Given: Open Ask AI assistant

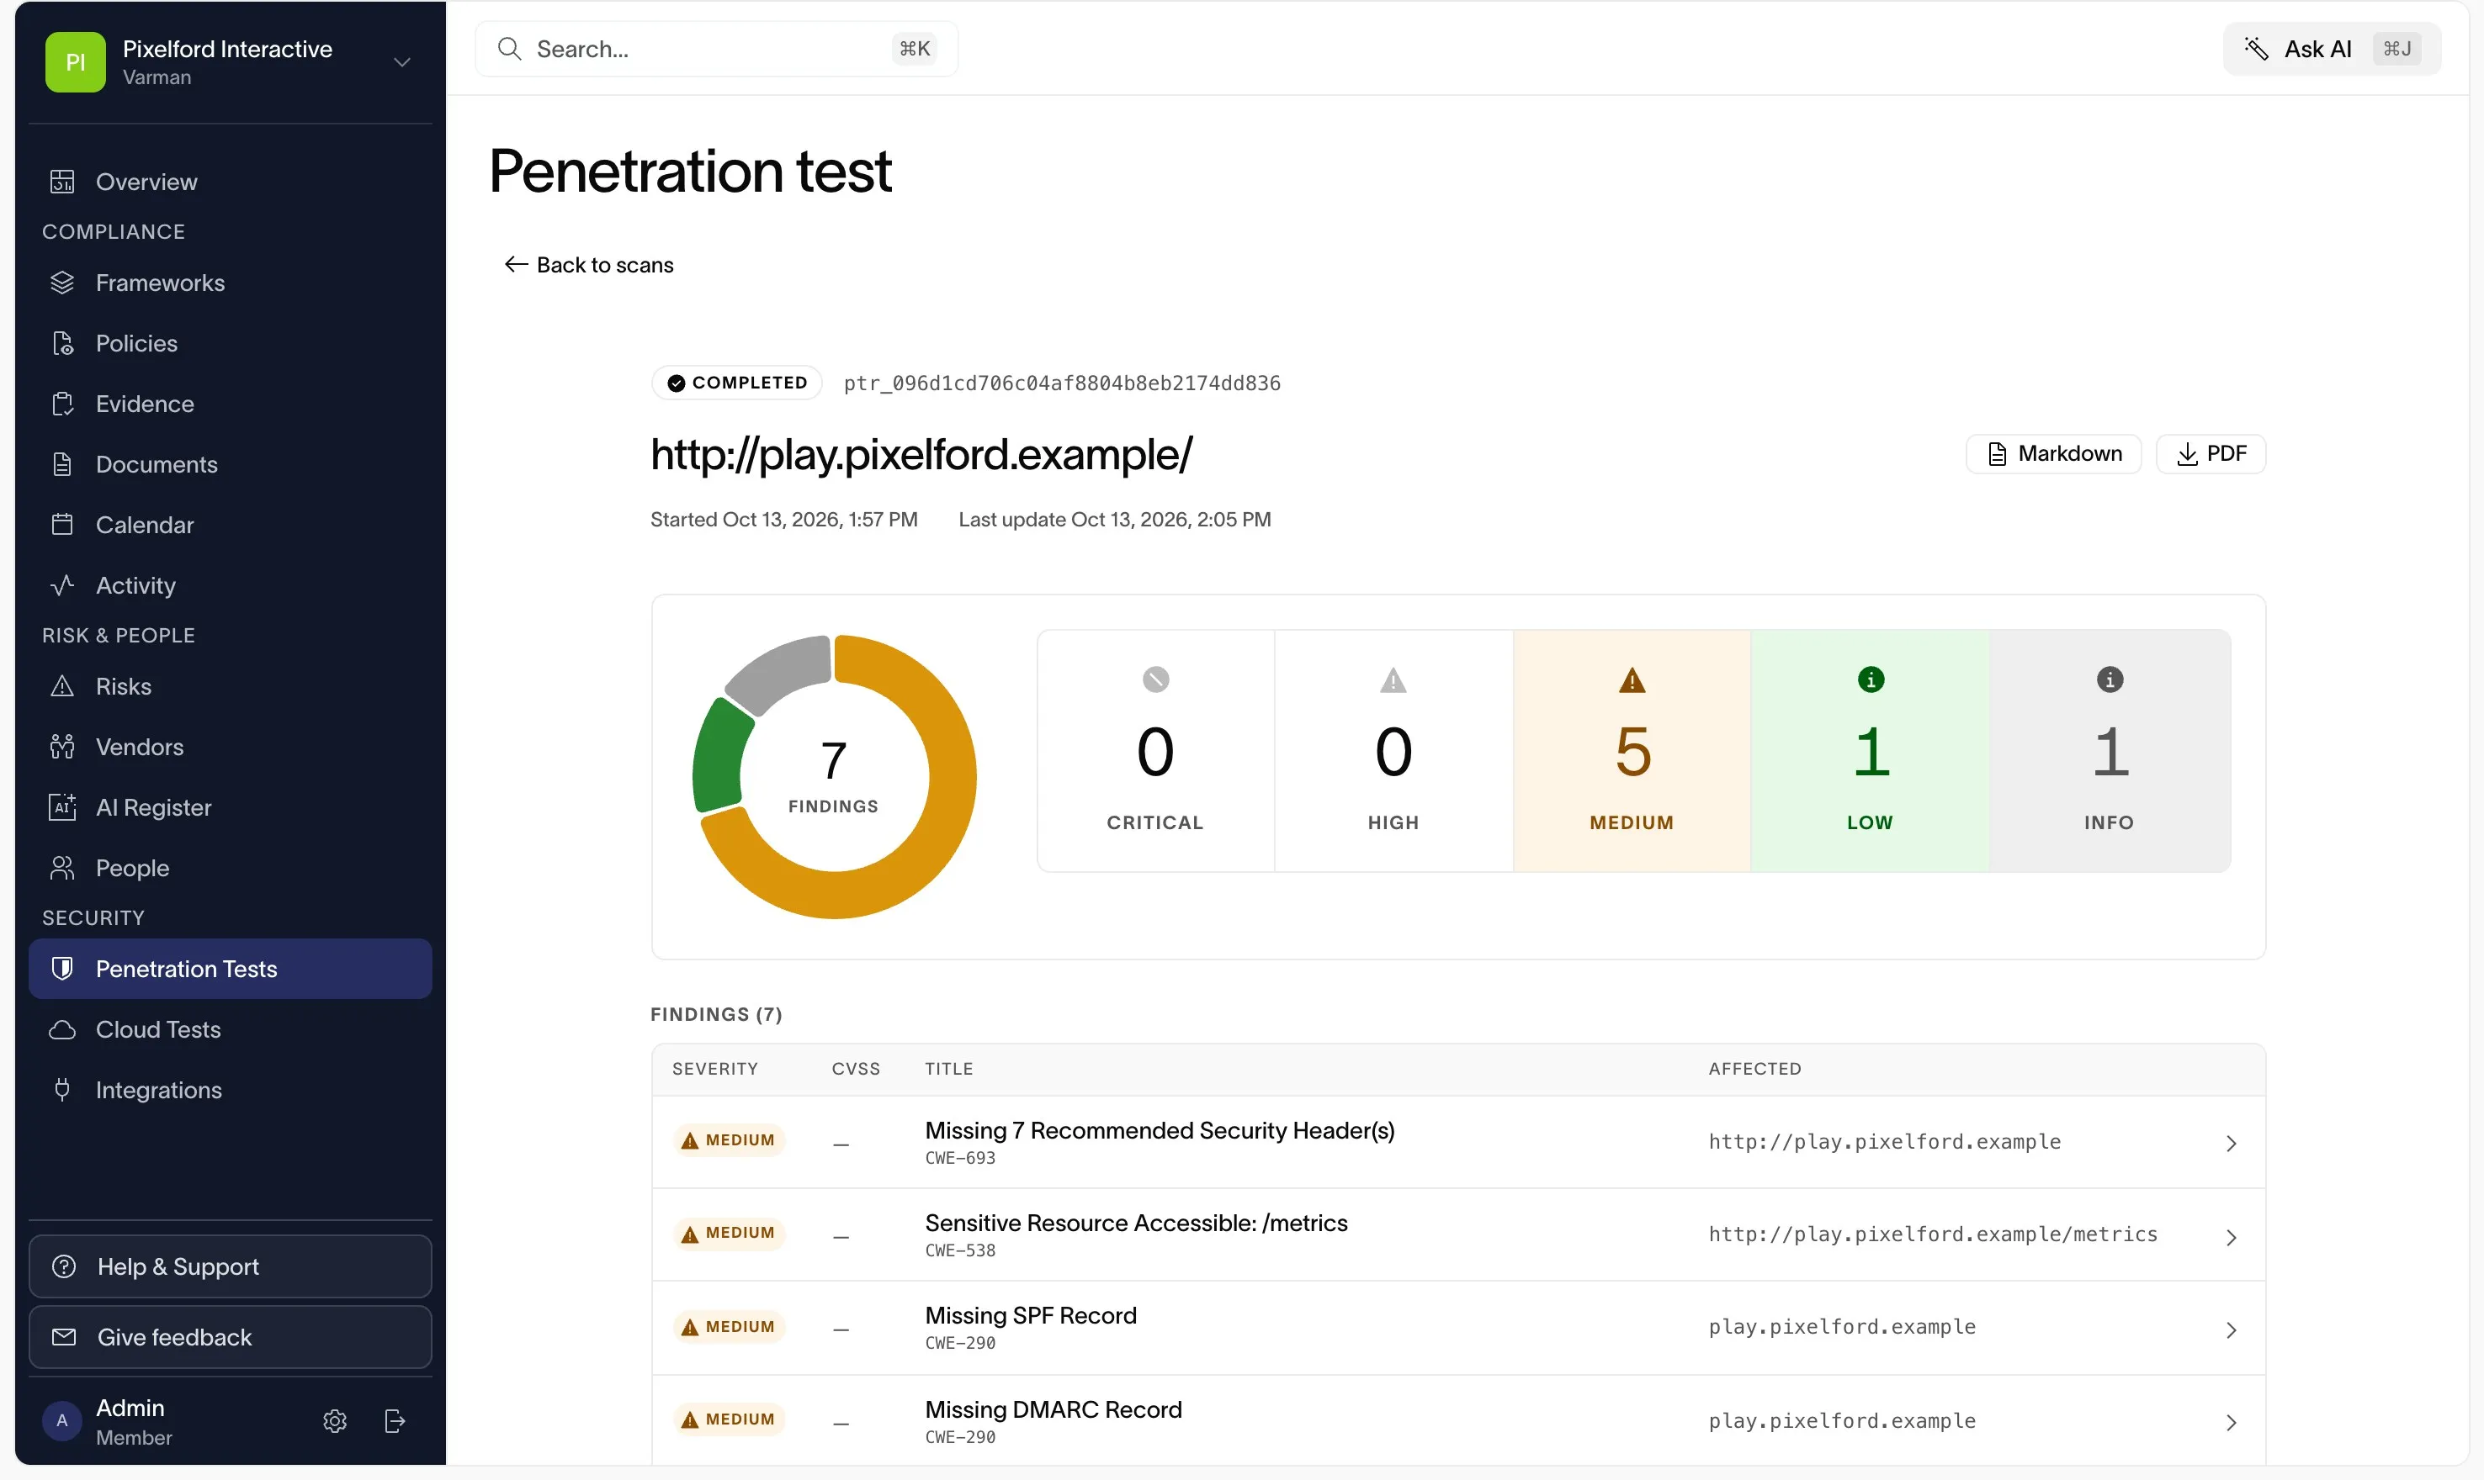Looking at the screenshot, I should click(x=2332, y=49).
